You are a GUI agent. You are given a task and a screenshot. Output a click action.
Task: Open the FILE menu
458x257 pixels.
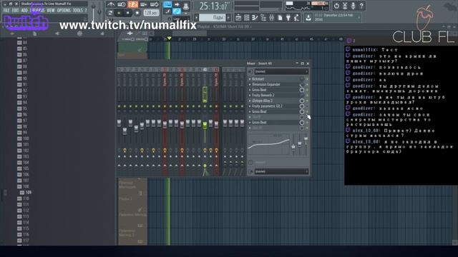(x=6, y=10)
